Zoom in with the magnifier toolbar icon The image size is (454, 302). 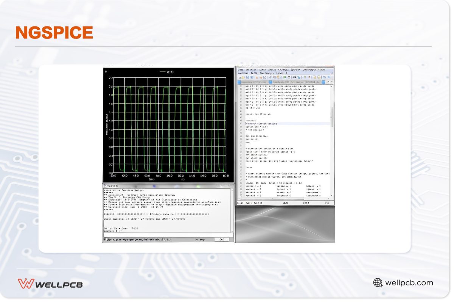click(x=304, y=77)
